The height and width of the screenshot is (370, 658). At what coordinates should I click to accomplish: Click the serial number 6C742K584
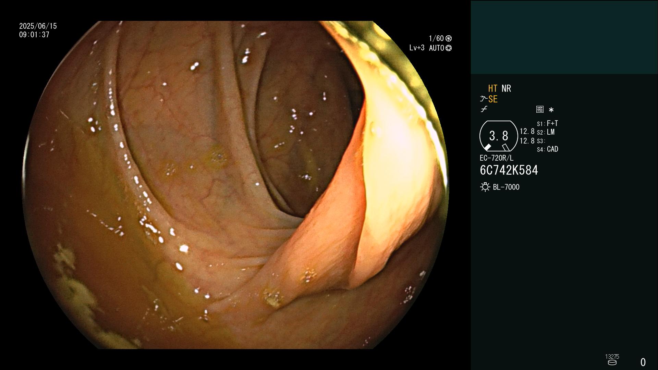509,170
